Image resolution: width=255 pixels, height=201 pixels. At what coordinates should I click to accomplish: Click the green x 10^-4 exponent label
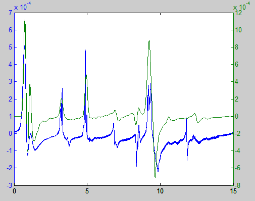[241, 6]
